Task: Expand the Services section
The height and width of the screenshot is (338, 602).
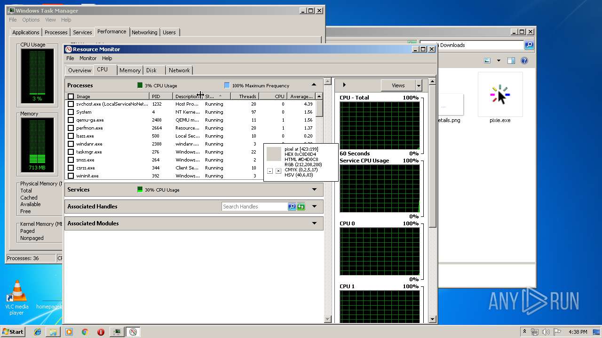Action: pyautogui.click(x=314, y=190)
